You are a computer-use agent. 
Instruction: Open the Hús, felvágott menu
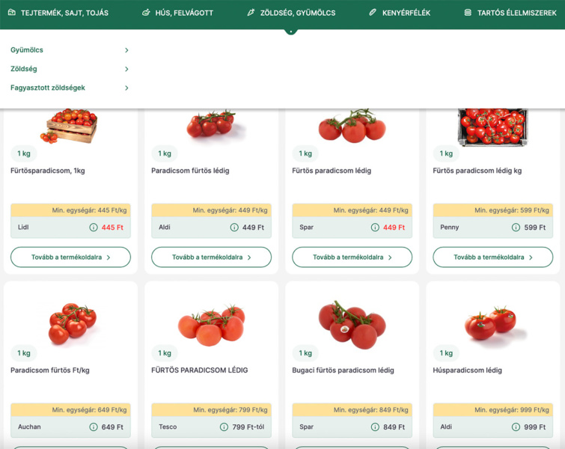tap(177, 13)
